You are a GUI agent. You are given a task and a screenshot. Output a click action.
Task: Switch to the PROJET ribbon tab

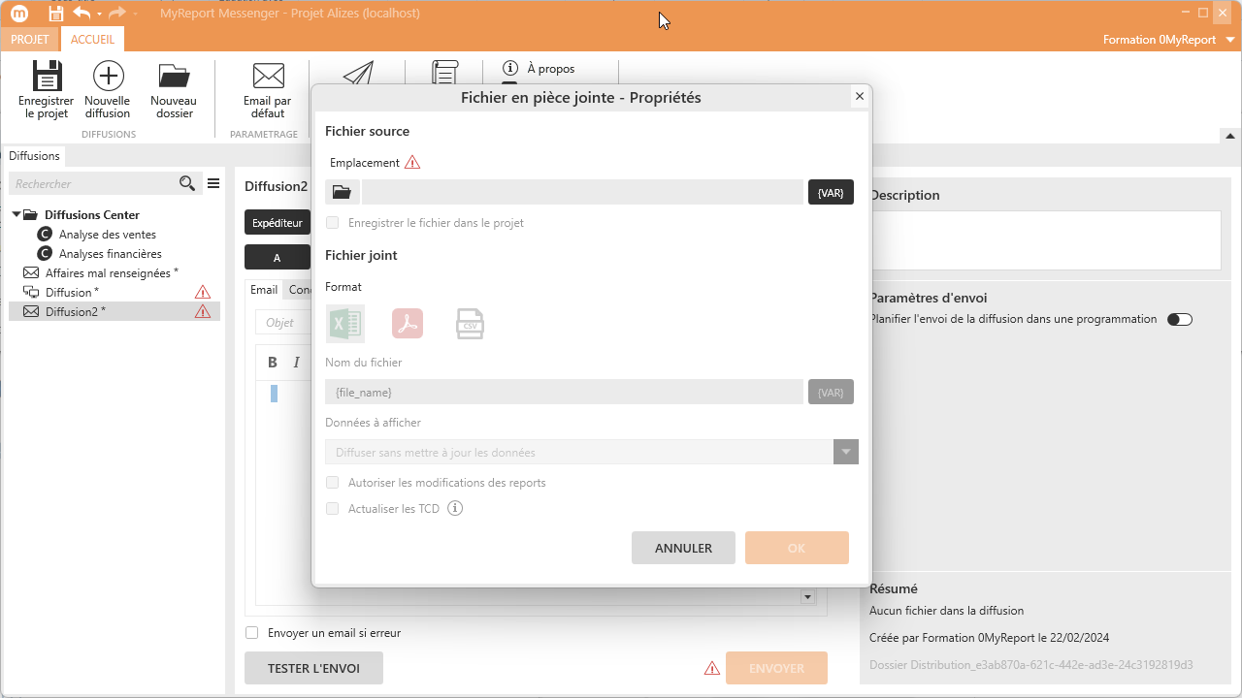coord(30,40)
